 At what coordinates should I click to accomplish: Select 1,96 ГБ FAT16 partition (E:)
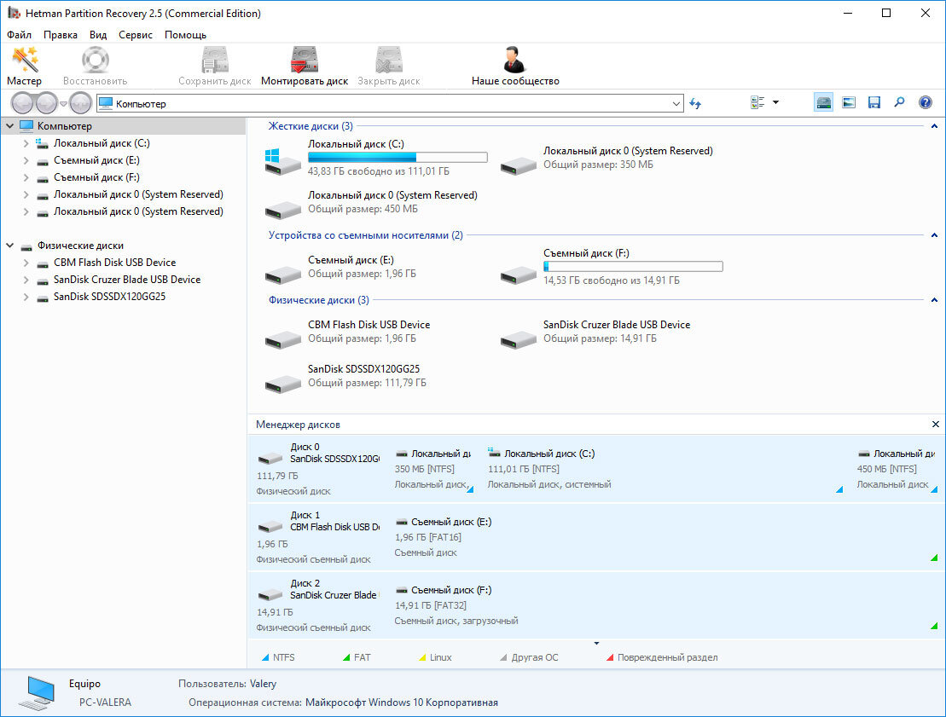click(665, 537)
